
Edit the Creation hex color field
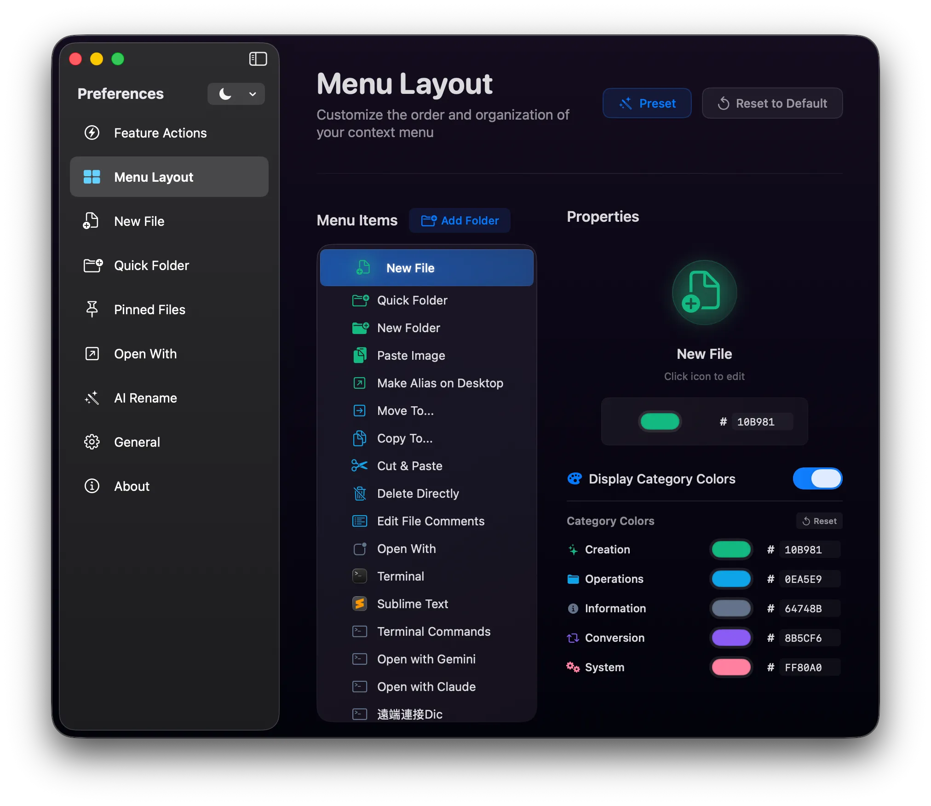click(x=810, y=549)
